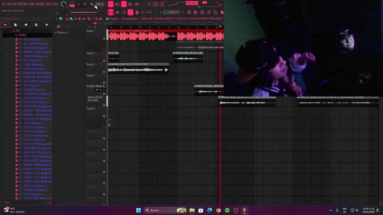Open the Piano roll from the toolbar
The image size is (383, 215).
pyautogui.click(x=196, y=12)
